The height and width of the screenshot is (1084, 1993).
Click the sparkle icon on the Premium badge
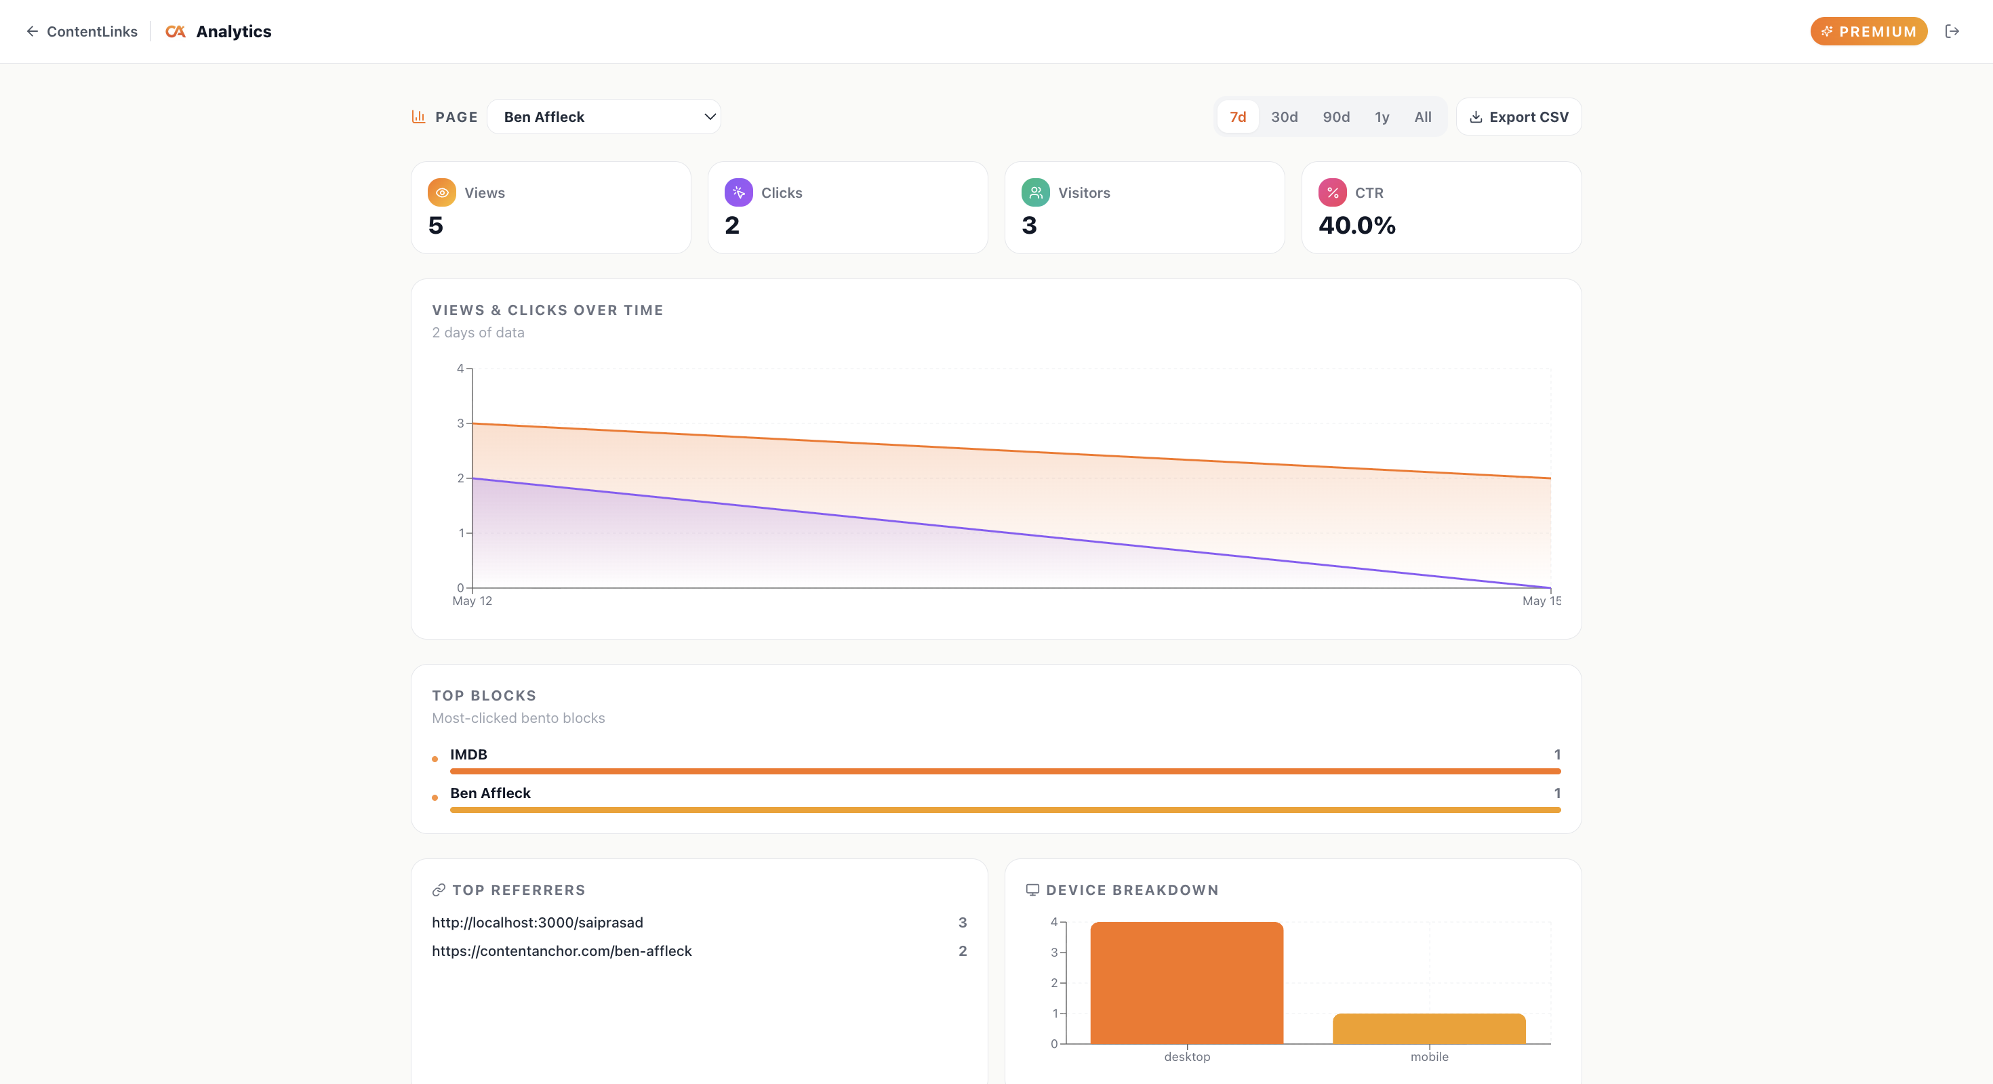pos(1827,32)
